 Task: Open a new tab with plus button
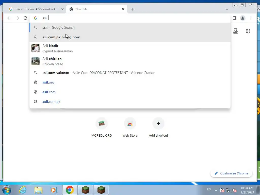coord(133,9)
